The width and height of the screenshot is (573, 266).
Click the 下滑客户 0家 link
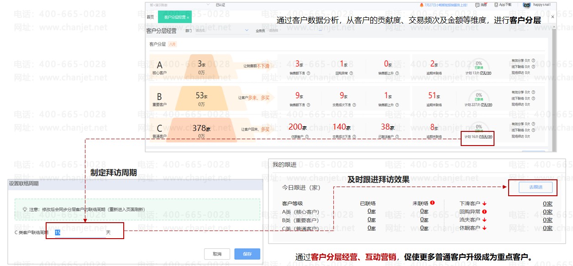pyautogui.click(x=547, y=203)
